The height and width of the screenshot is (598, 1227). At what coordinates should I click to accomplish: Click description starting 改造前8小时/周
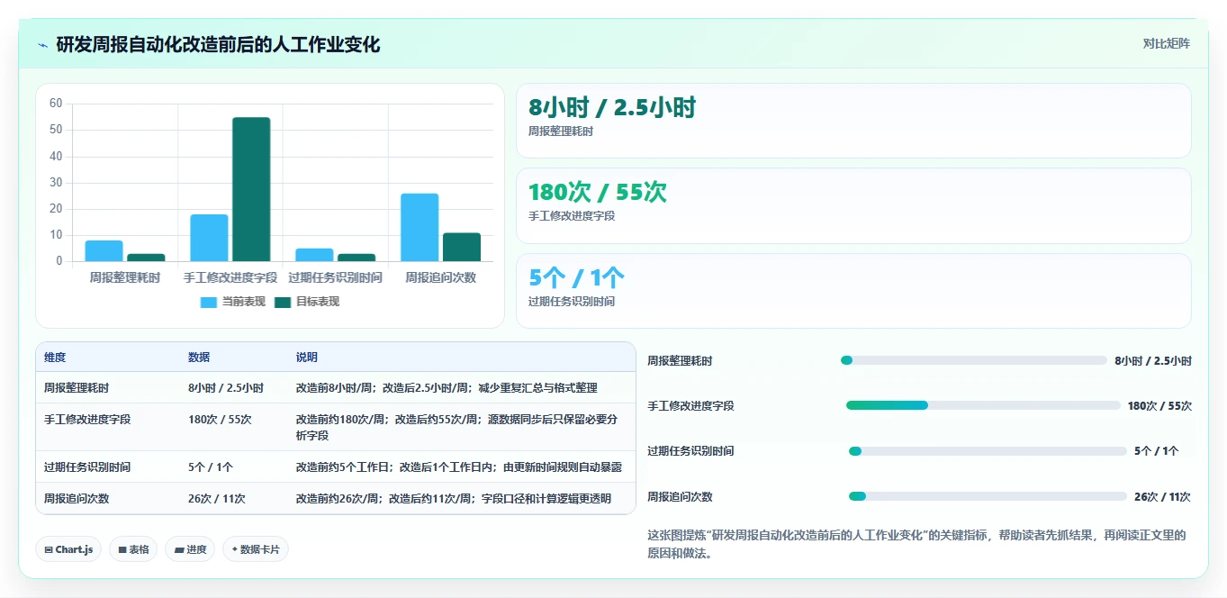447,388
